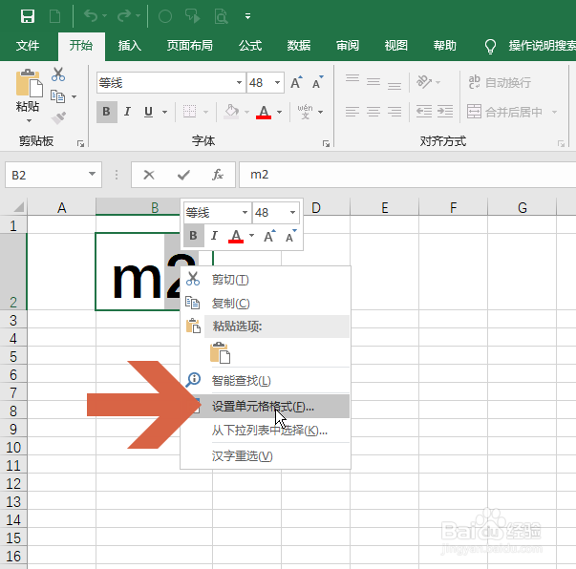The height and width of the screenshot is (569, 576).
Task: Click formula bar containing m2
Action: pos(407,175)
